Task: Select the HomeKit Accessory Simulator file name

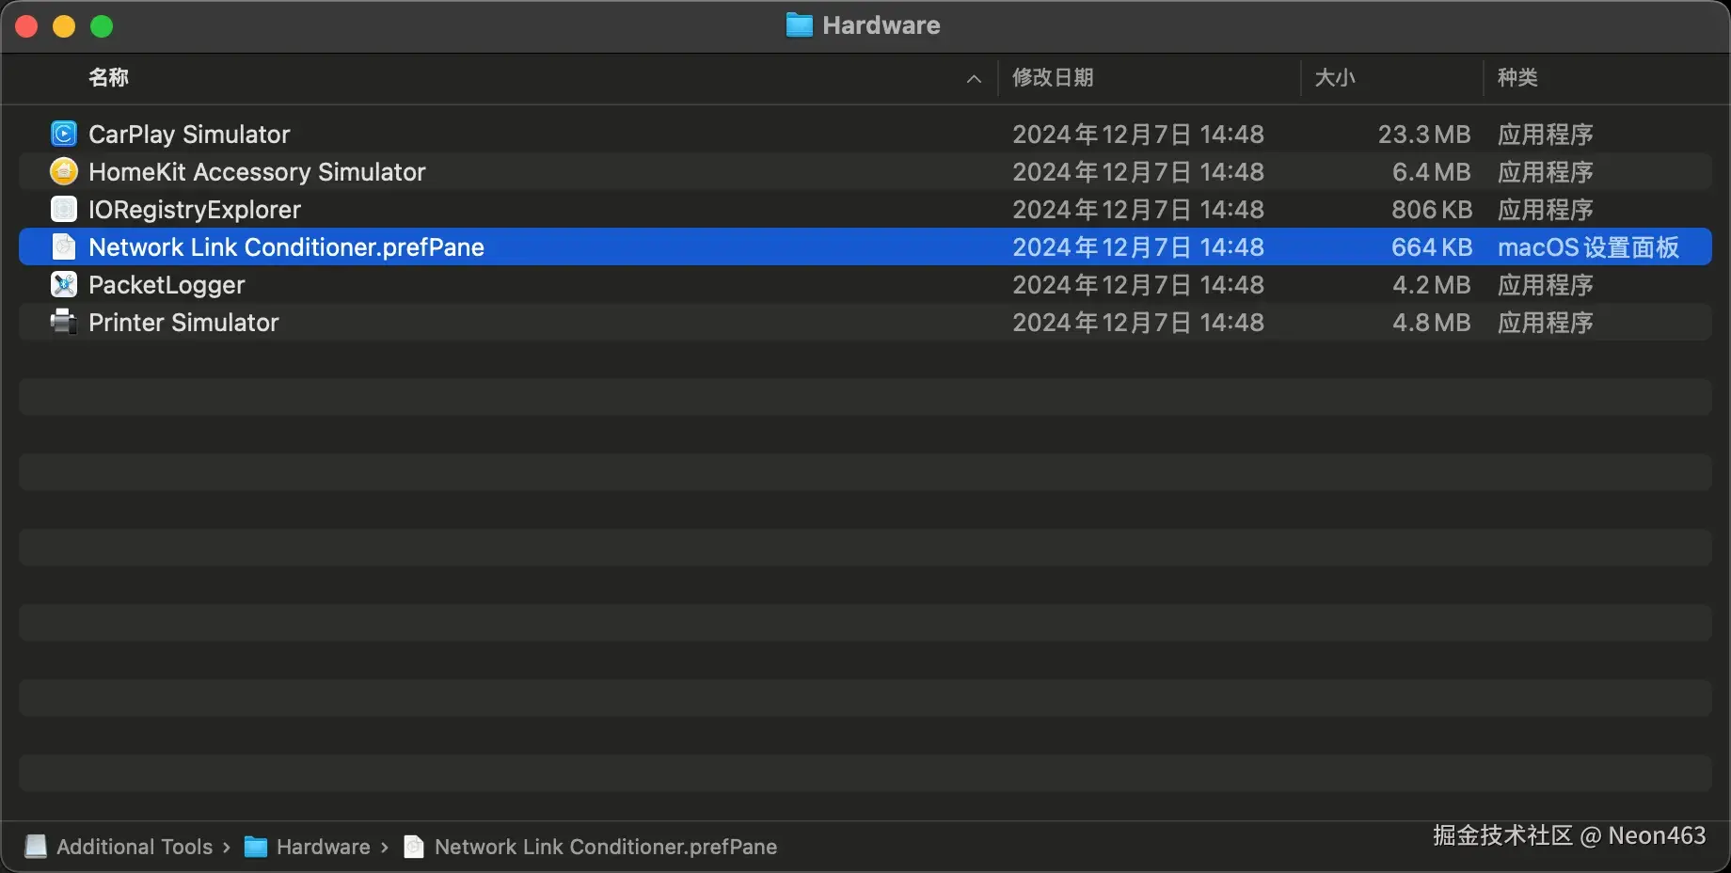Action: coord(257,172)
